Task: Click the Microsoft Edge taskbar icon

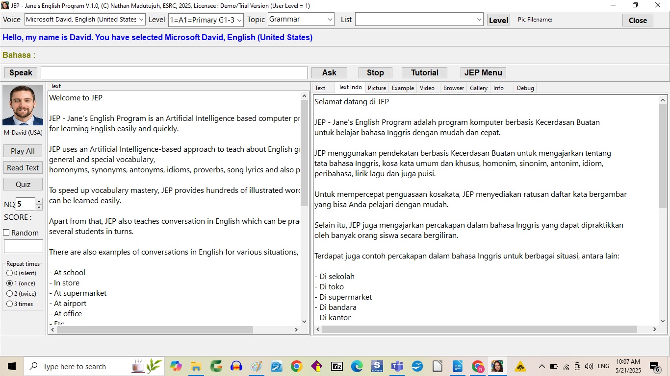Action: pos(357,366)
